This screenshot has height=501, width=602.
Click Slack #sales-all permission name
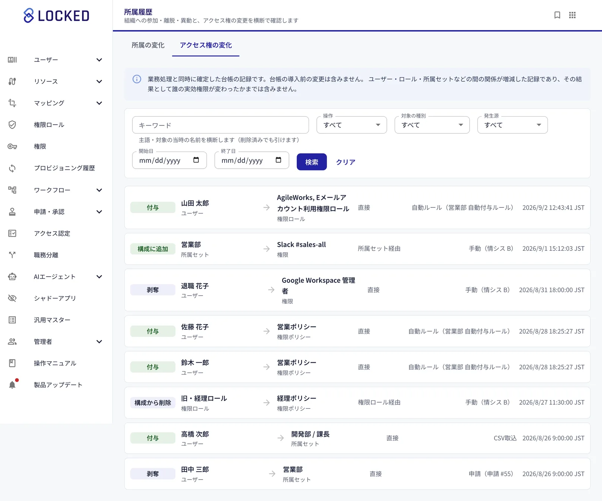pyautogui.click(x=301, y=245)
